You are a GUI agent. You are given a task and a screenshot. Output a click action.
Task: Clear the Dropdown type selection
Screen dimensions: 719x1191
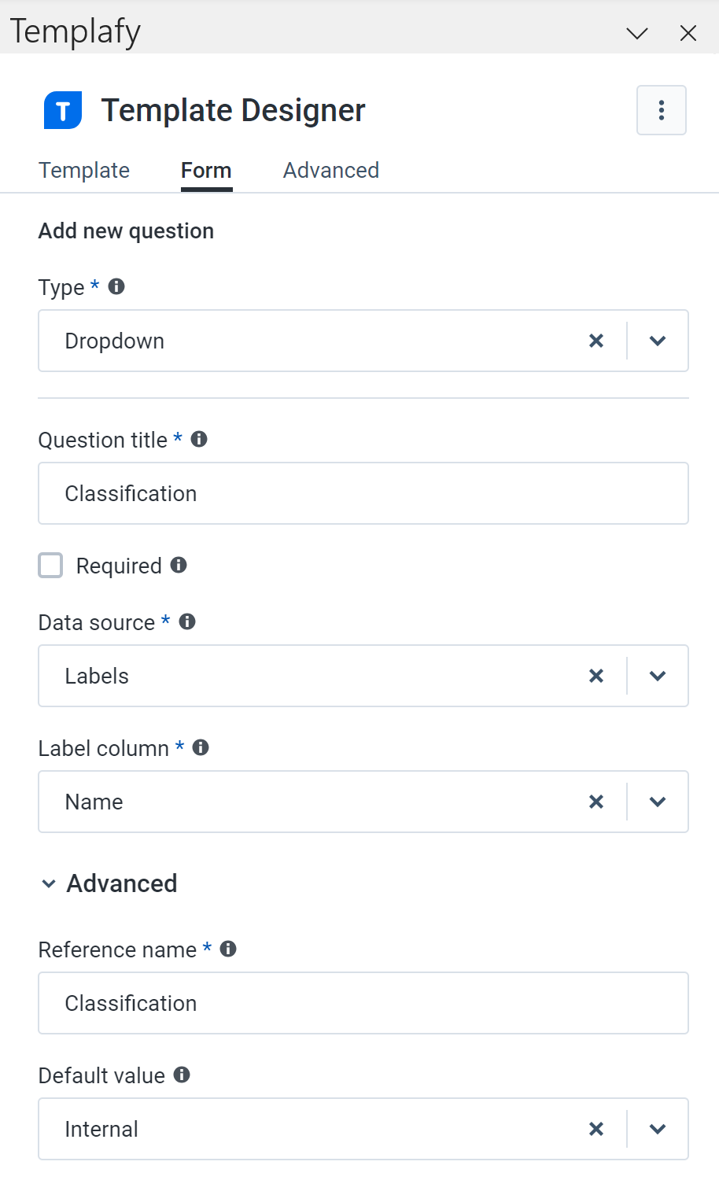pyautogui.click(x=595, y=341)
